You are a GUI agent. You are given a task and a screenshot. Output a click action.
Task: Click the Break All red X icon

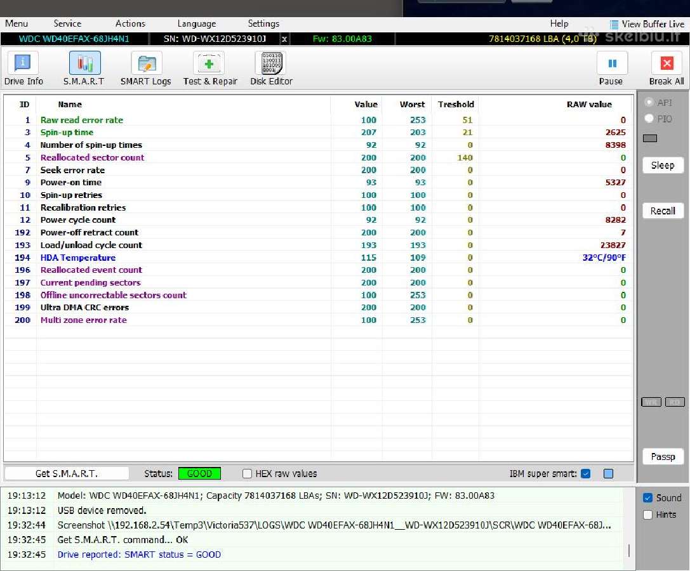[x=667, y=63]
